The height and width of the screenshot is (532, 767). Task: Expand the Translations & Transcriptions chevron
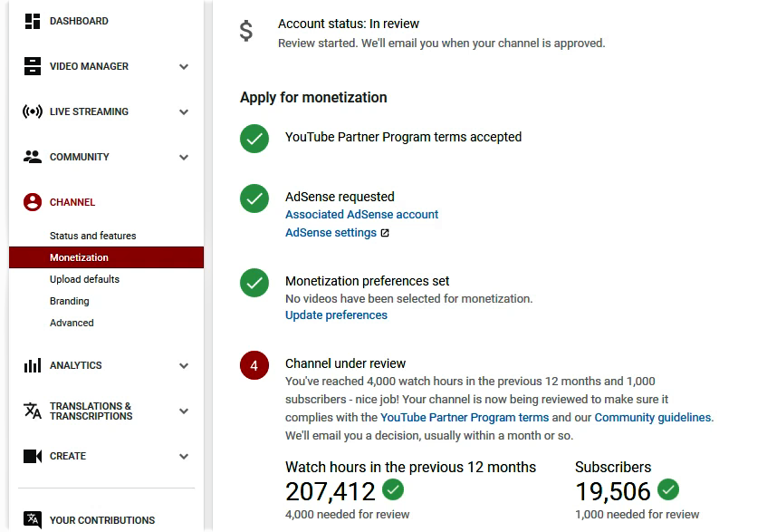pos(184,411)
